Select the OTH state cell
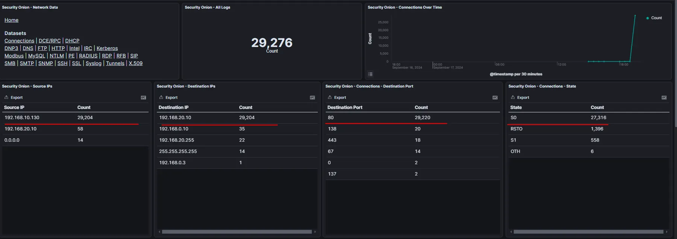677x239 pixels. (x=515, y=151)
